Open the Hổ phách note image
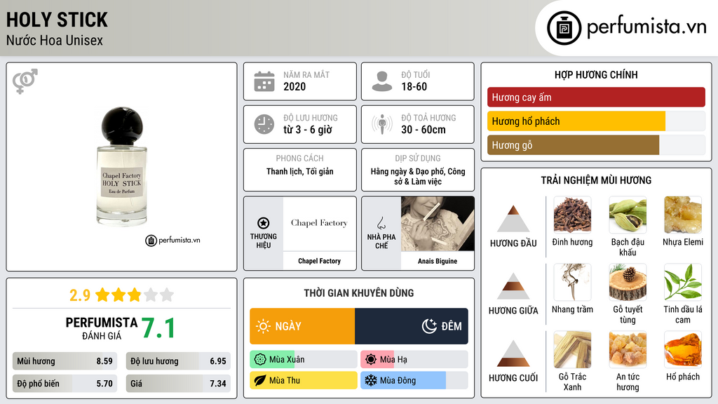Viewport: 718px width, 404px height. [x=683, y=349]
